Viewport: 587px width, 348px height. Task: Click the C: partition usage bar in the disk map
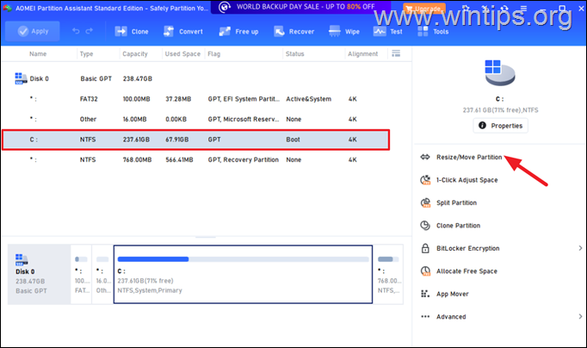click(243, 258)
